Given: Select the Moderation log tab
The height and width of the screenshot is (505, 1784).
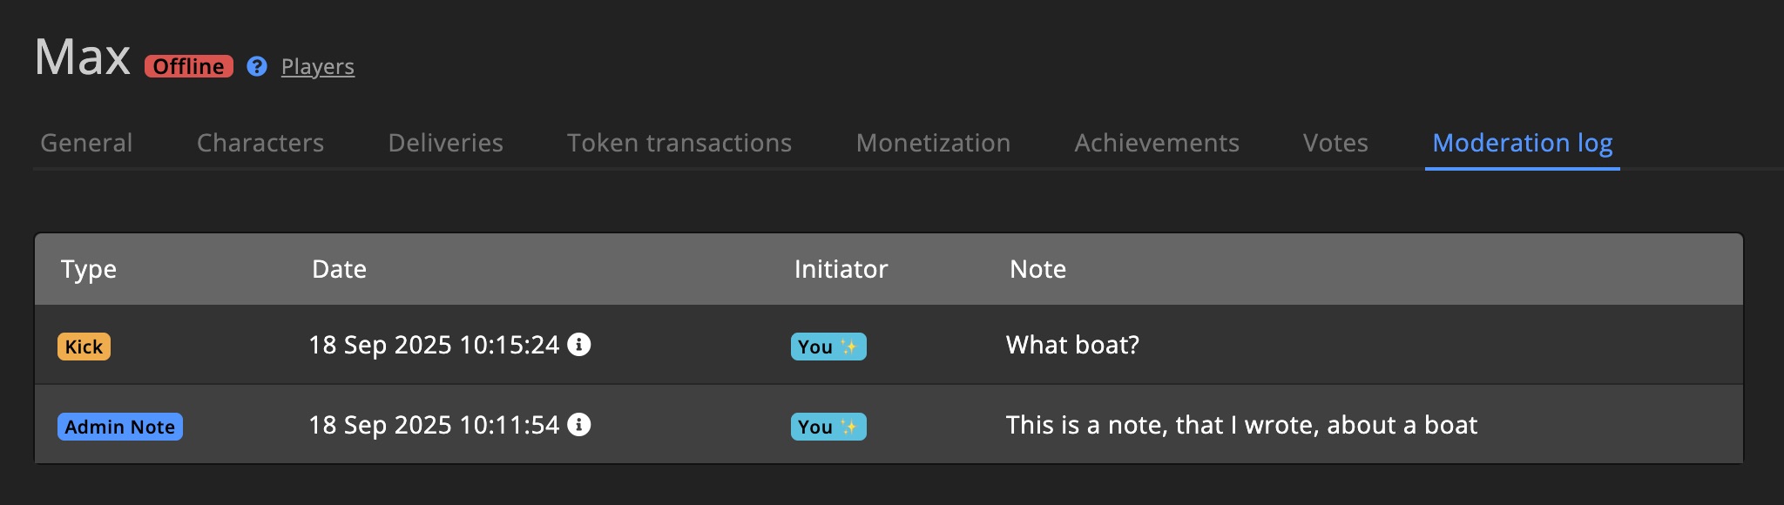Looking at the screenshot, I should point(1522,143).
